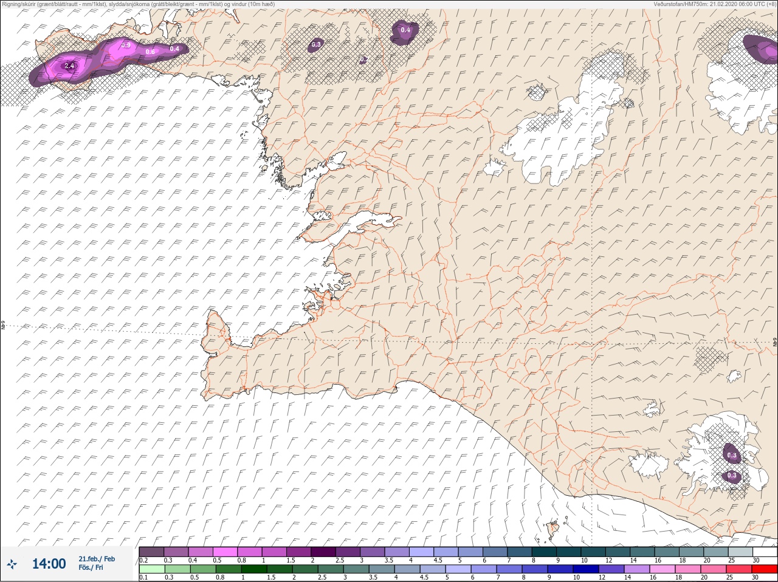Select the pale green 0.1 swatch, bottom legend row
This screenshot has height=582, width=778.
151,569
